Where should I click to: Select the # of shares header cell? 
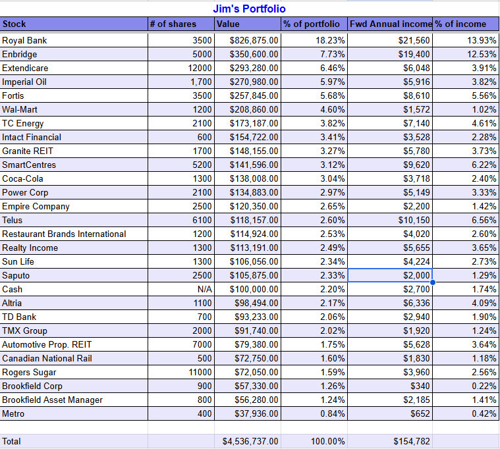pyautogui.click(x=181, y=24)
